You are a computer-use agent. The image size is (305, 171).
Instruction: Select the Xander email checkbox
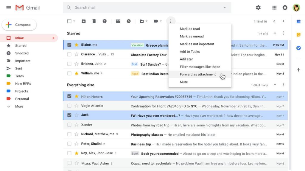click(x=69, y=125)
